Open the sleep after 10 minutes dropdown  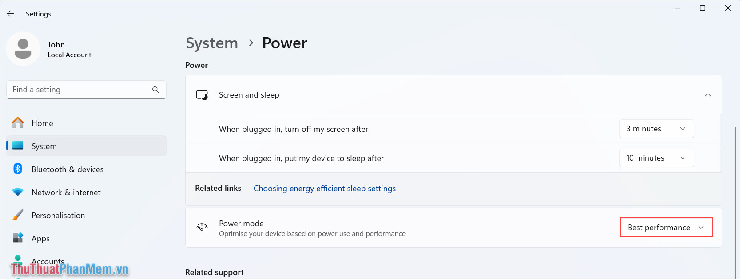point(656,157)
